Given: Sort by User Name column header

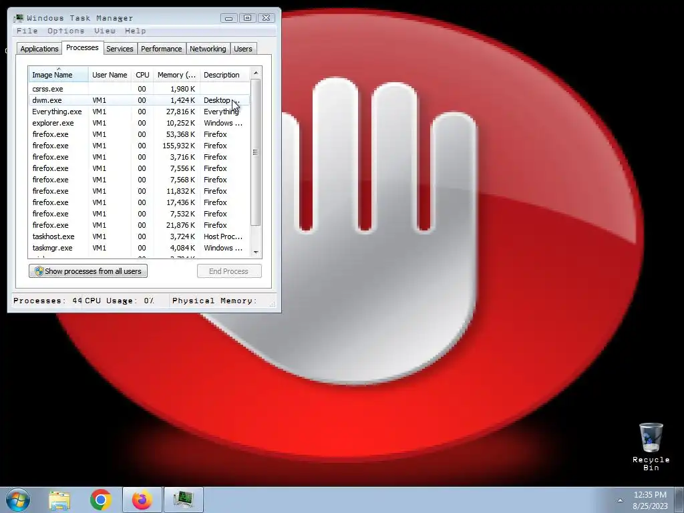Looking at the screenshot, I should pos(110,75).
